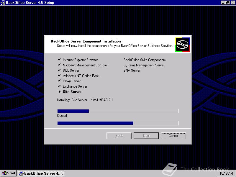Click BackOffice Server Component Installation heading

(86, 41)
